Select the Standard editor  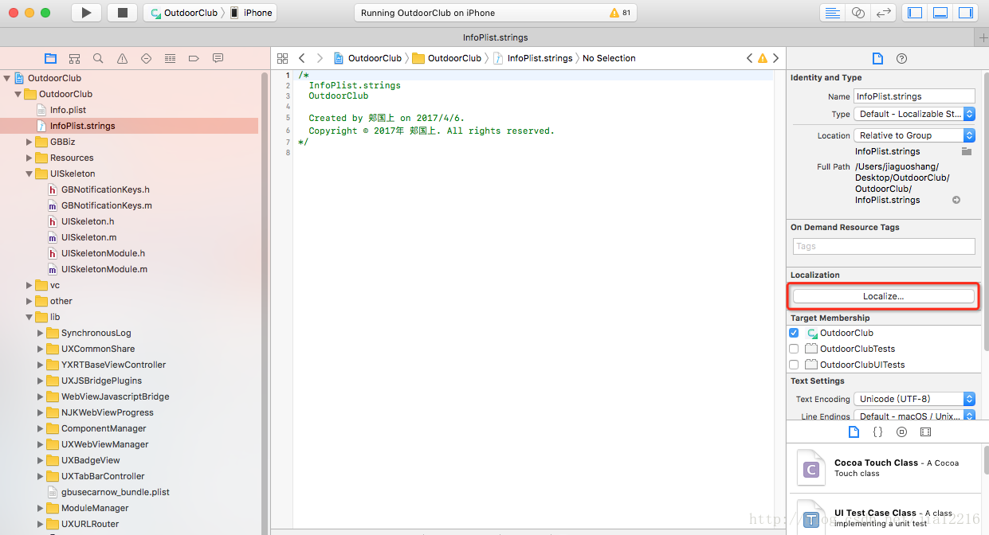(833, 13)
